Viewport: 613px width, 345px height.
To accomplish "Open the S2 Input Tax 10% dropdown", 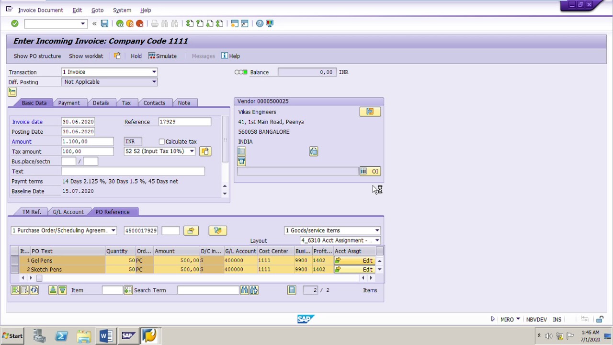I will [x=192, y=151].
